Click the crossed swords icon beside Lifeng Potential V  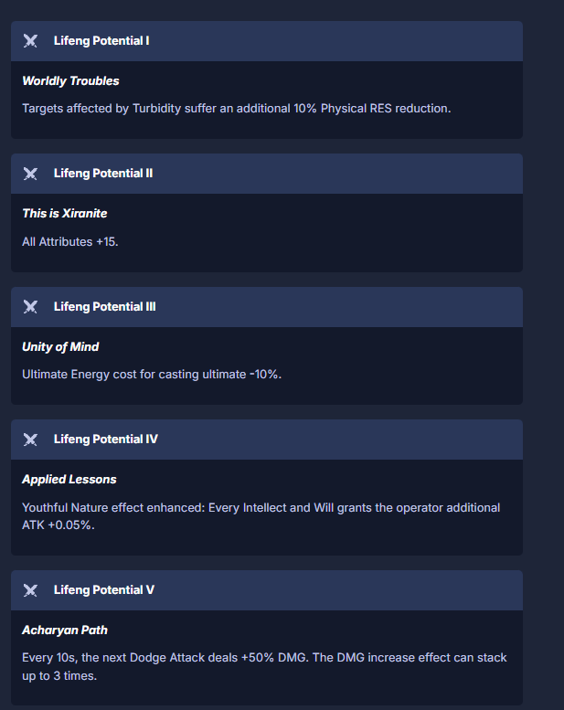click(30, 590)
